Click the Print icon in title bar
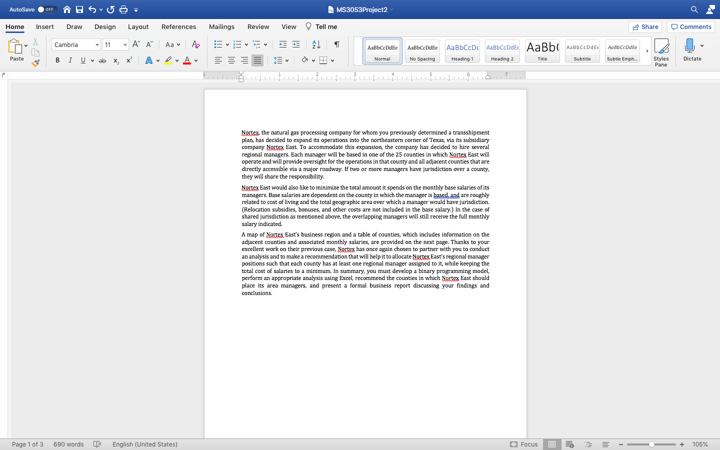The image size is (720, 450). [123, 9]
